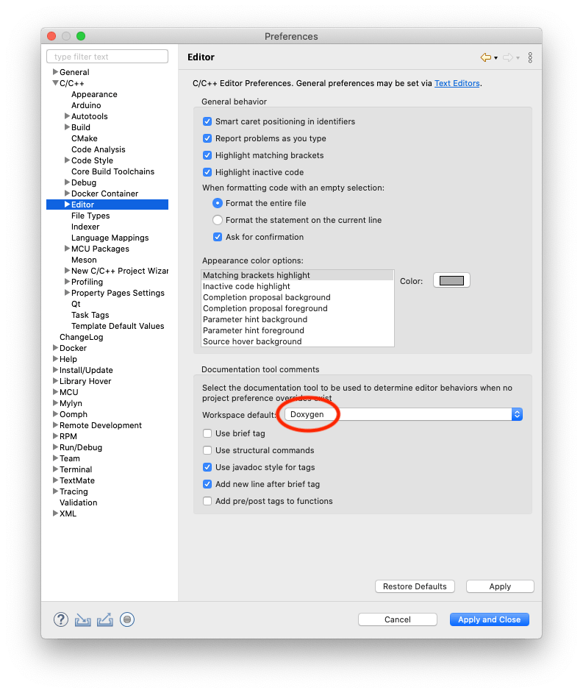
Task: Expand the MCU Packages node
Action: click(67, 249)
